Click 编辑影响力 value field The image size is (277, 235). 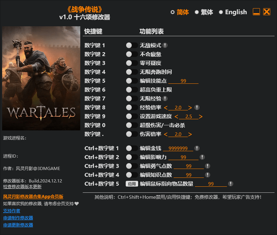183,157
